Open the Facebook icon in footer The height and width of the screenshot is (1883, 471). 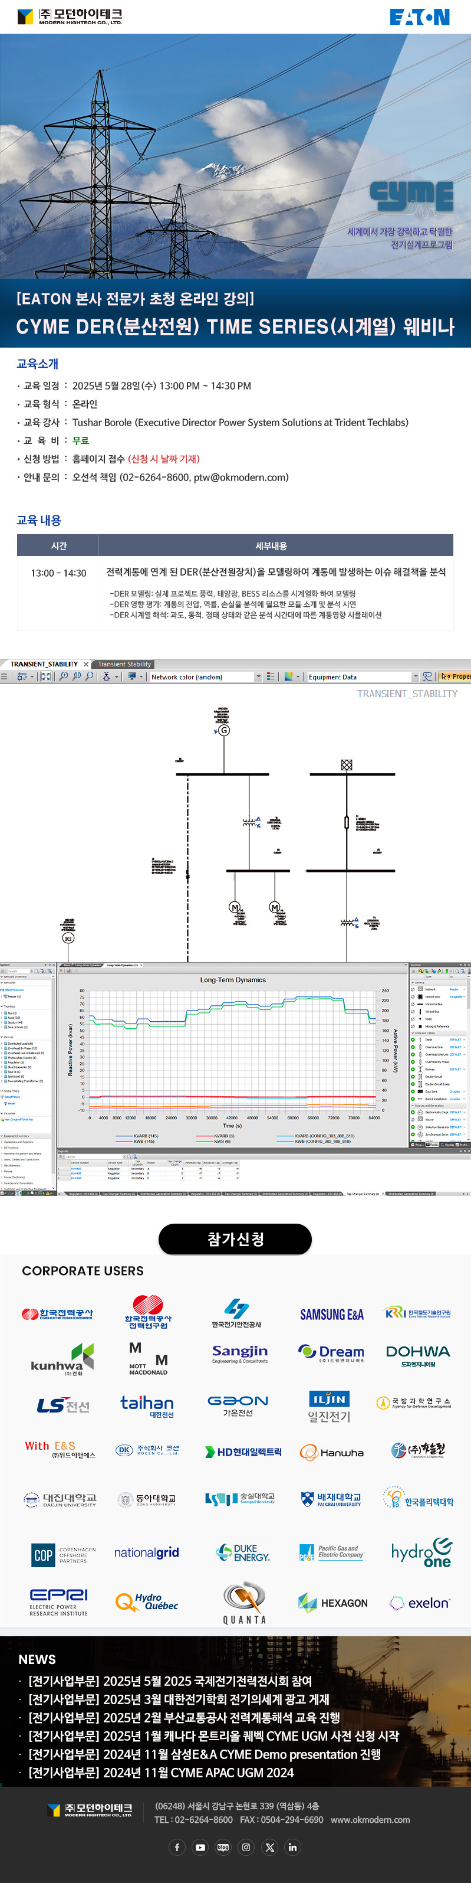pyautogui.click(x=177, y=1847)
